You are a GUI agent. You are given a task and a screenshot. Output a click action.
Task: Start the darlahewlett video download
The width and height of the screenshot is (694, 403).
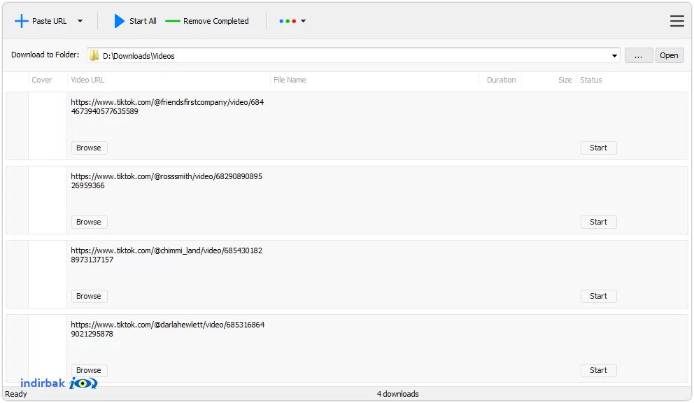pos(598,370)
